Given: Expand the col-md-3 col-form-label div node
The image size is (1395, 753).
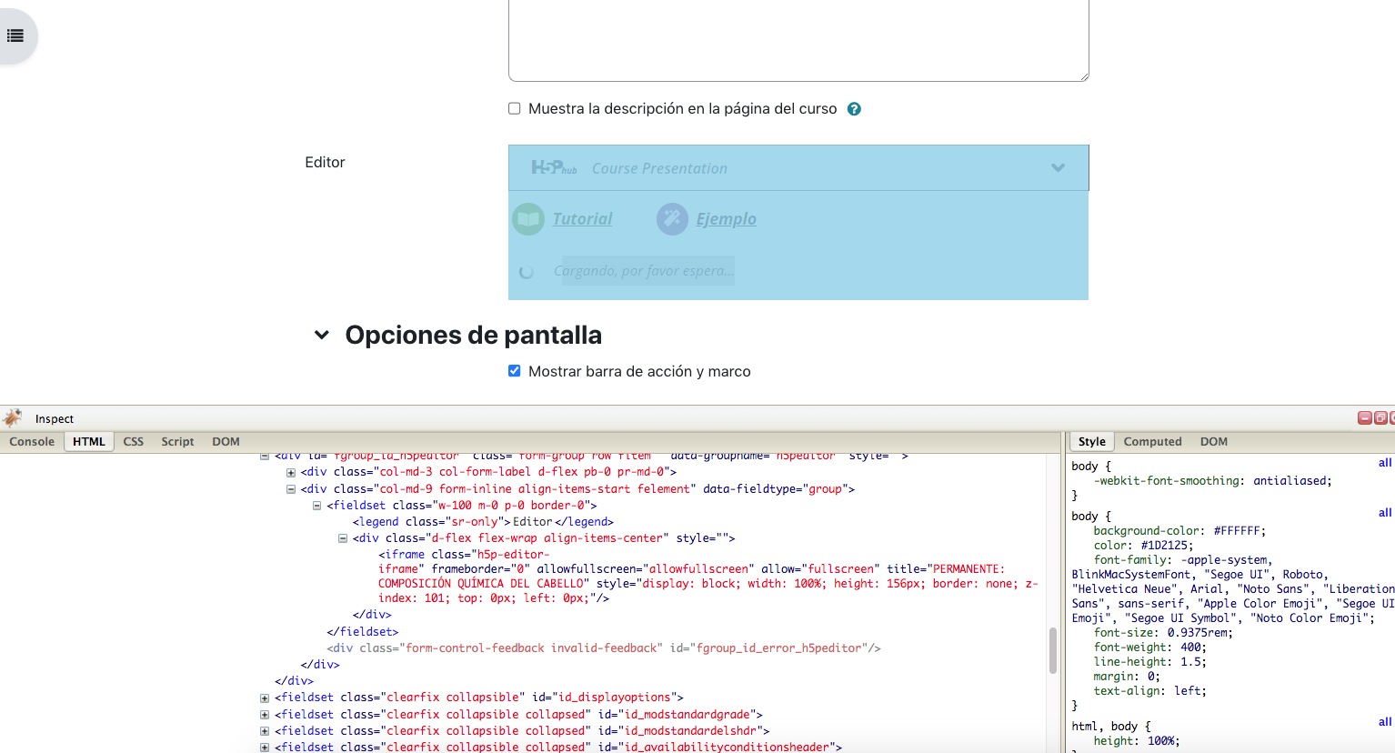Looking at the screenshot, I should pyautogui.click(x=291, y=473).
